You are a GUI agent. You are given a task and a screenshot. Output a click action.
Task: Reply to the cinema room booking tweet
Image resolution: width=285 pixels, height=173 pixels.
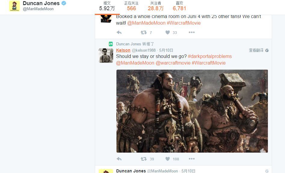[x=119, y=32]
